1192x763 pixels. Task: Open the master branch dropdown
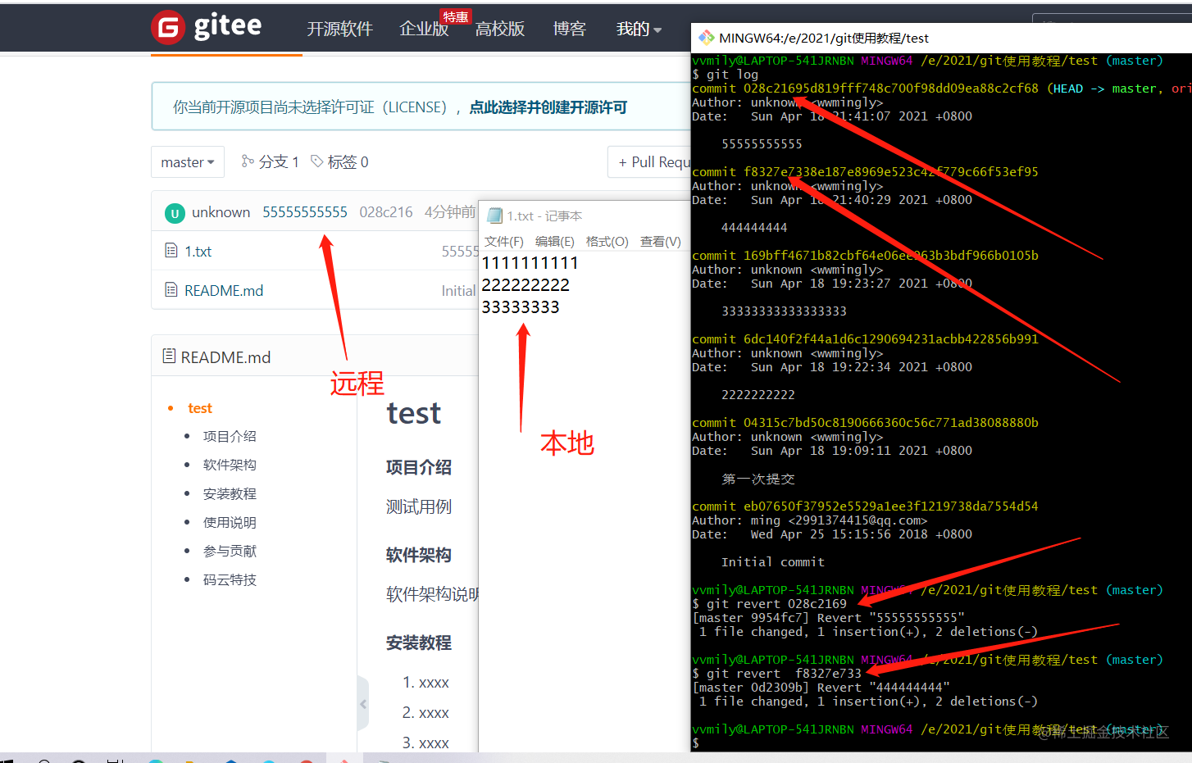pos(188,162)
